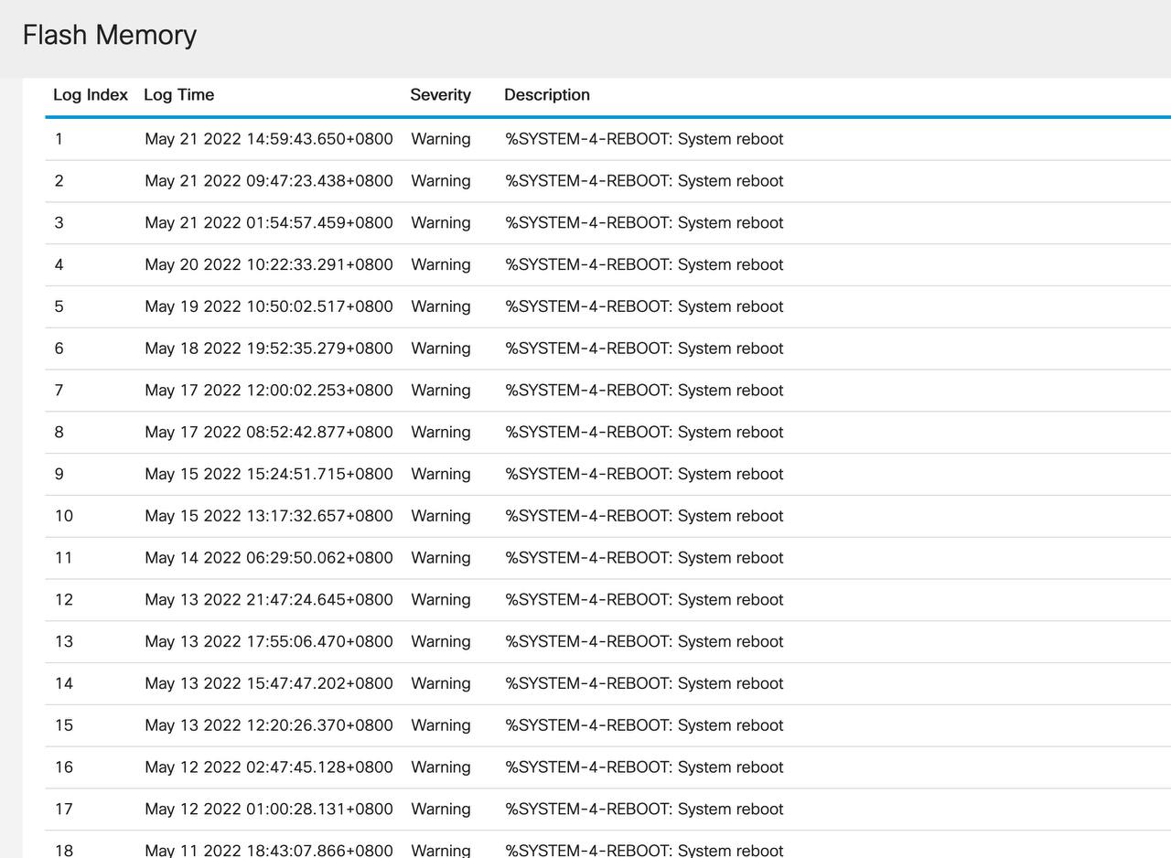Screen dimensions: 1171x858
Task: Click log index 11 cell
Action: click(x=64, y=558)
